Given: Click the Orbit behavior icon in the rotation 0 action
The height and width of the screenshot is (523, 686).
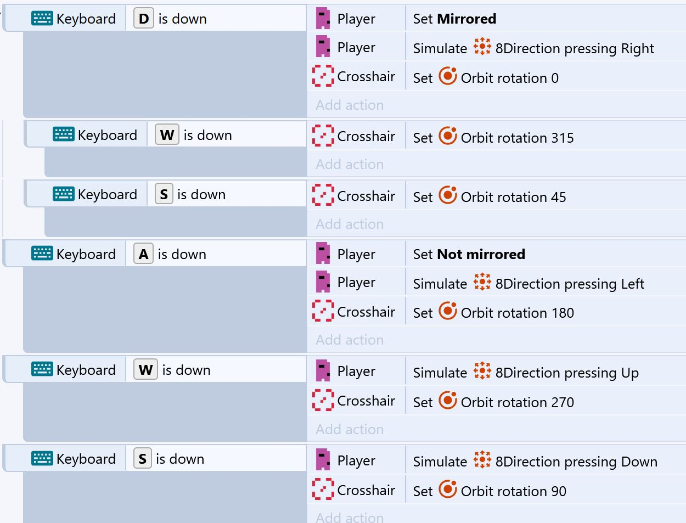Looking at the screenshot, I should (x=448, y=76).
